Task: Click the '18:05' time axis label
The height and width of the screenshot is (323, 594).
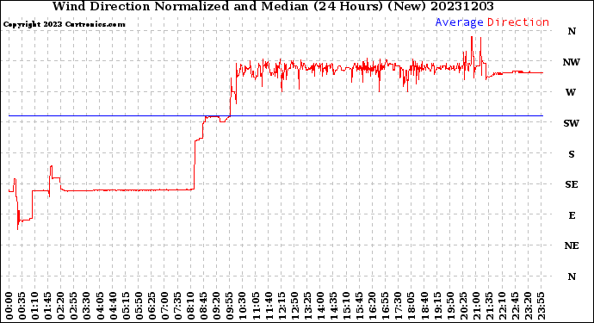Action: pos(411,306)
